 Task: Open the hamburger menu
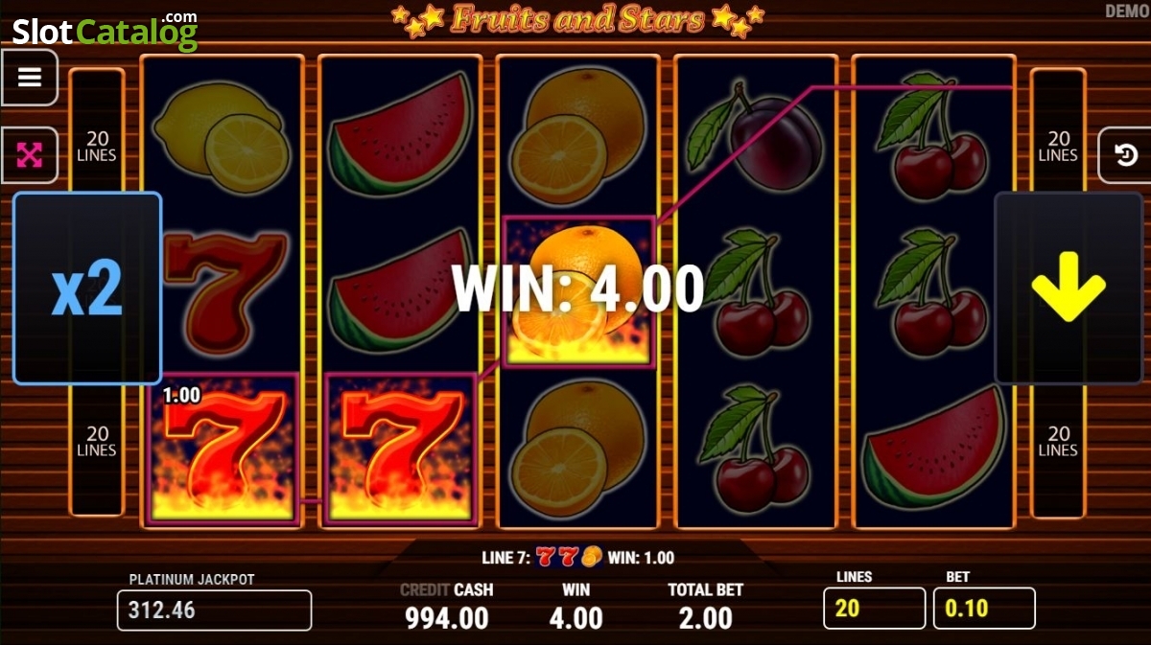(30, 78)
